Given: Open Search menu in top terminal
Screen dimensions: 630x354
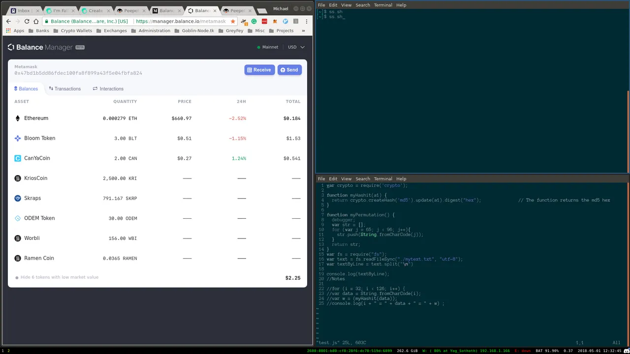Looking at the screenshot, I should [x=363, y=5].
